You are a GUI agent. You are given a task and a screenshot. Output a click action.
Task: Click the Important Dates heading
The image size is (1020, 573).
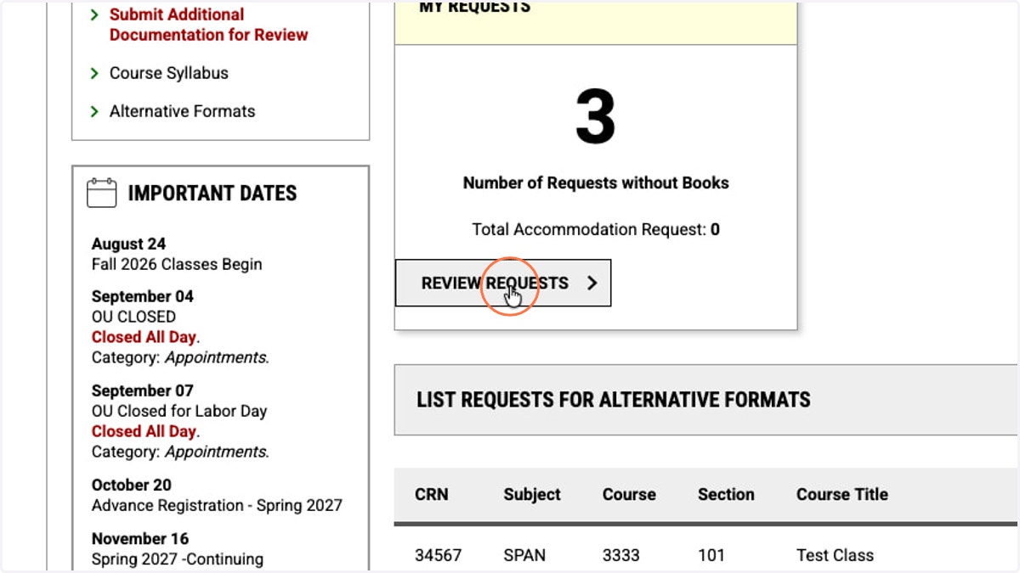pos(212,194)
